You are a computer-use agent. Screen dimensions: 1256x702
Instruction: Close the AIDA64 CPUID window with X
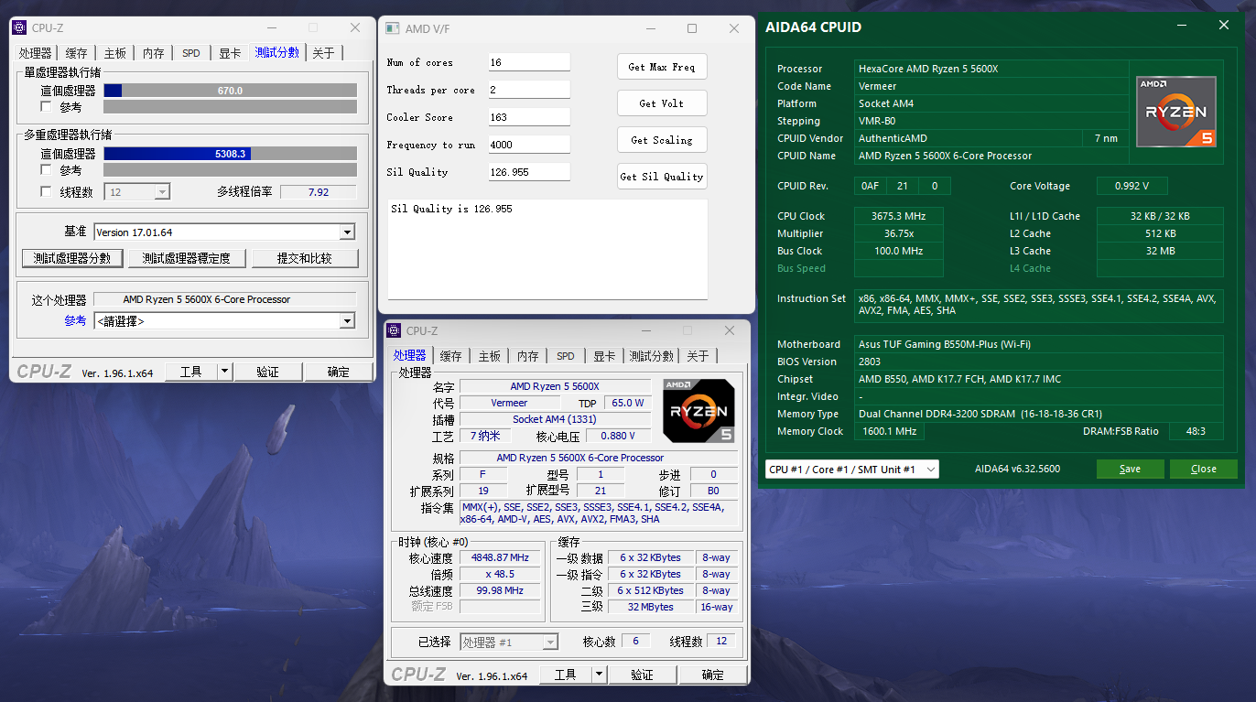pyautogui.click(x=1224, y=26)
